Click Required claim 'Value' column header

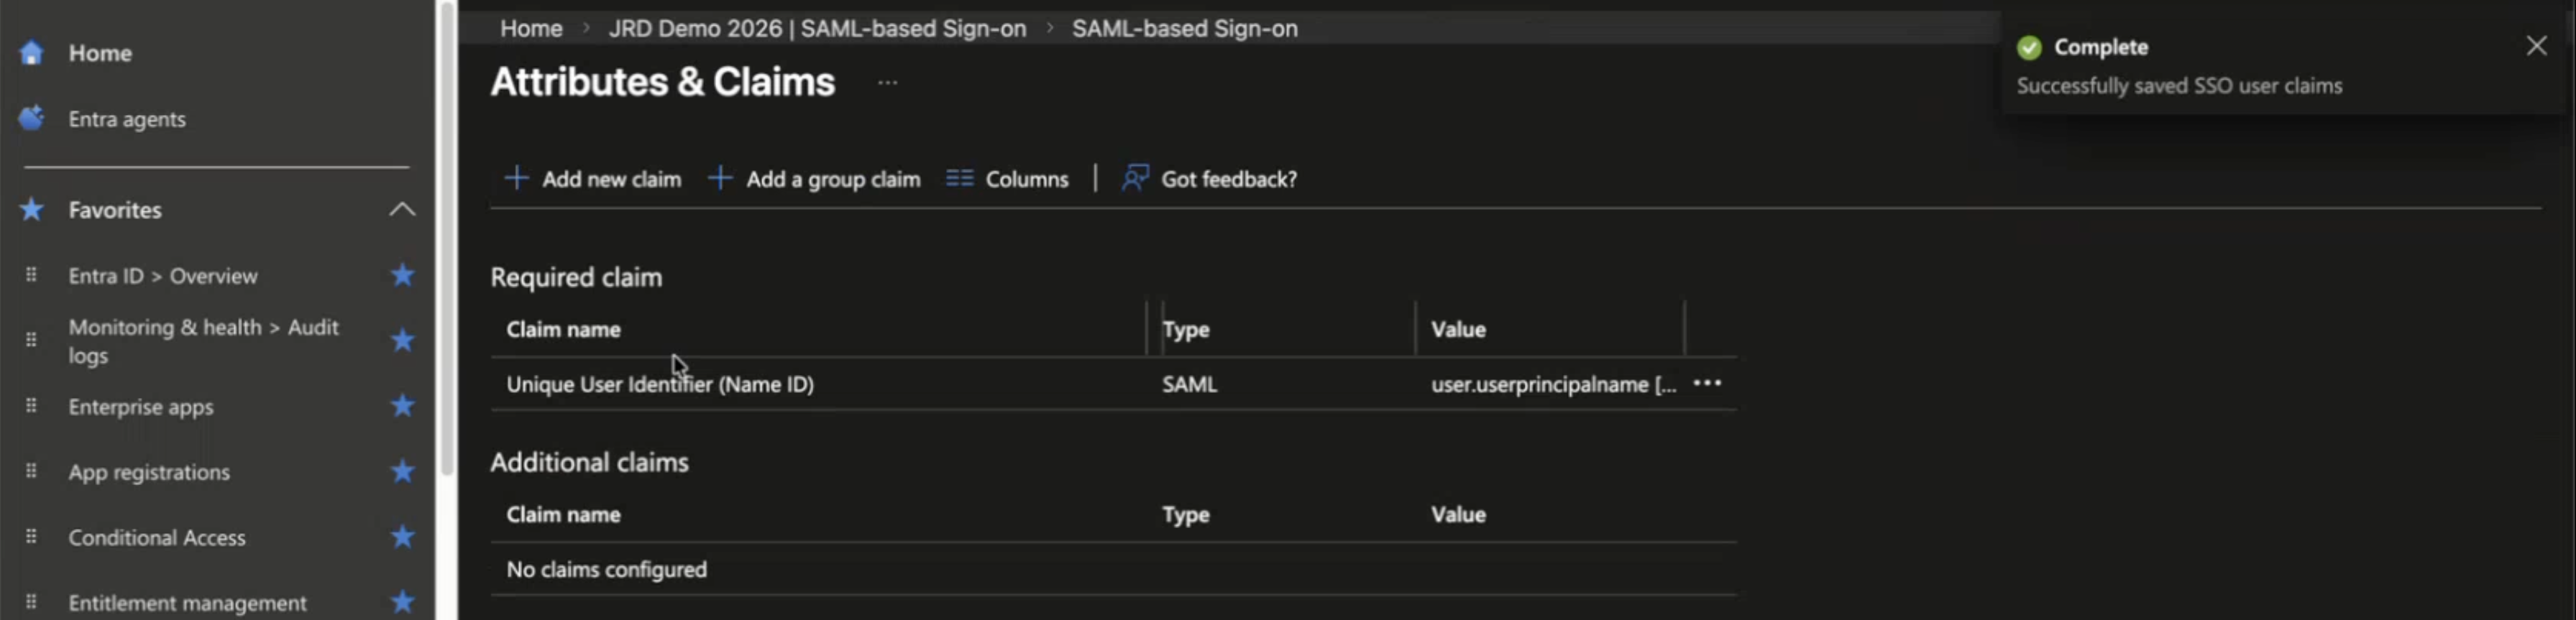coord(1458,329)
